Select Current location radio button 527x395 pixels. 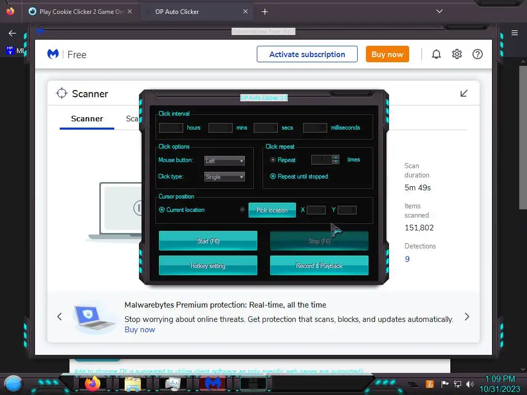click(162, 210)
